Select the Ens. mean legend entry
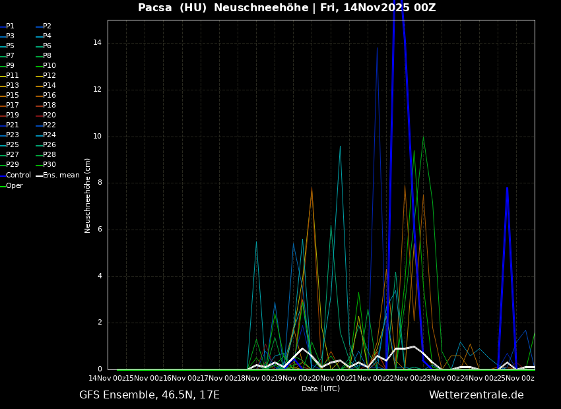This screenshot has height=409, width=561. point(61,175)
